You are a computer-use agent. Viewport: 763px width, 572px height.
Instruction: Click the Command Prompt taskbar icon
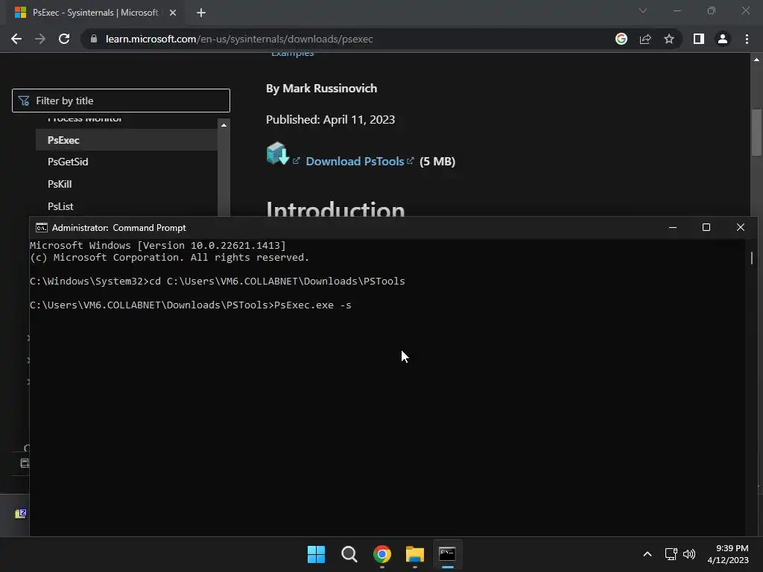[x=447, y=554]
